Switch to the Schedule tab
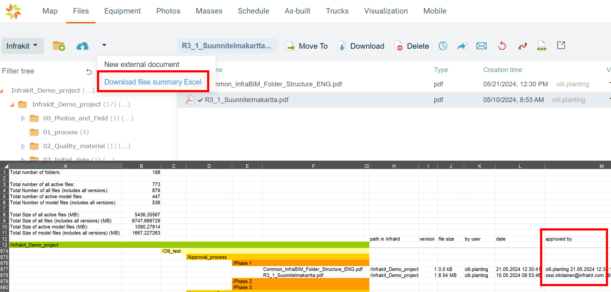This screenshot has width=611, height=292. (x=254, y=11)
